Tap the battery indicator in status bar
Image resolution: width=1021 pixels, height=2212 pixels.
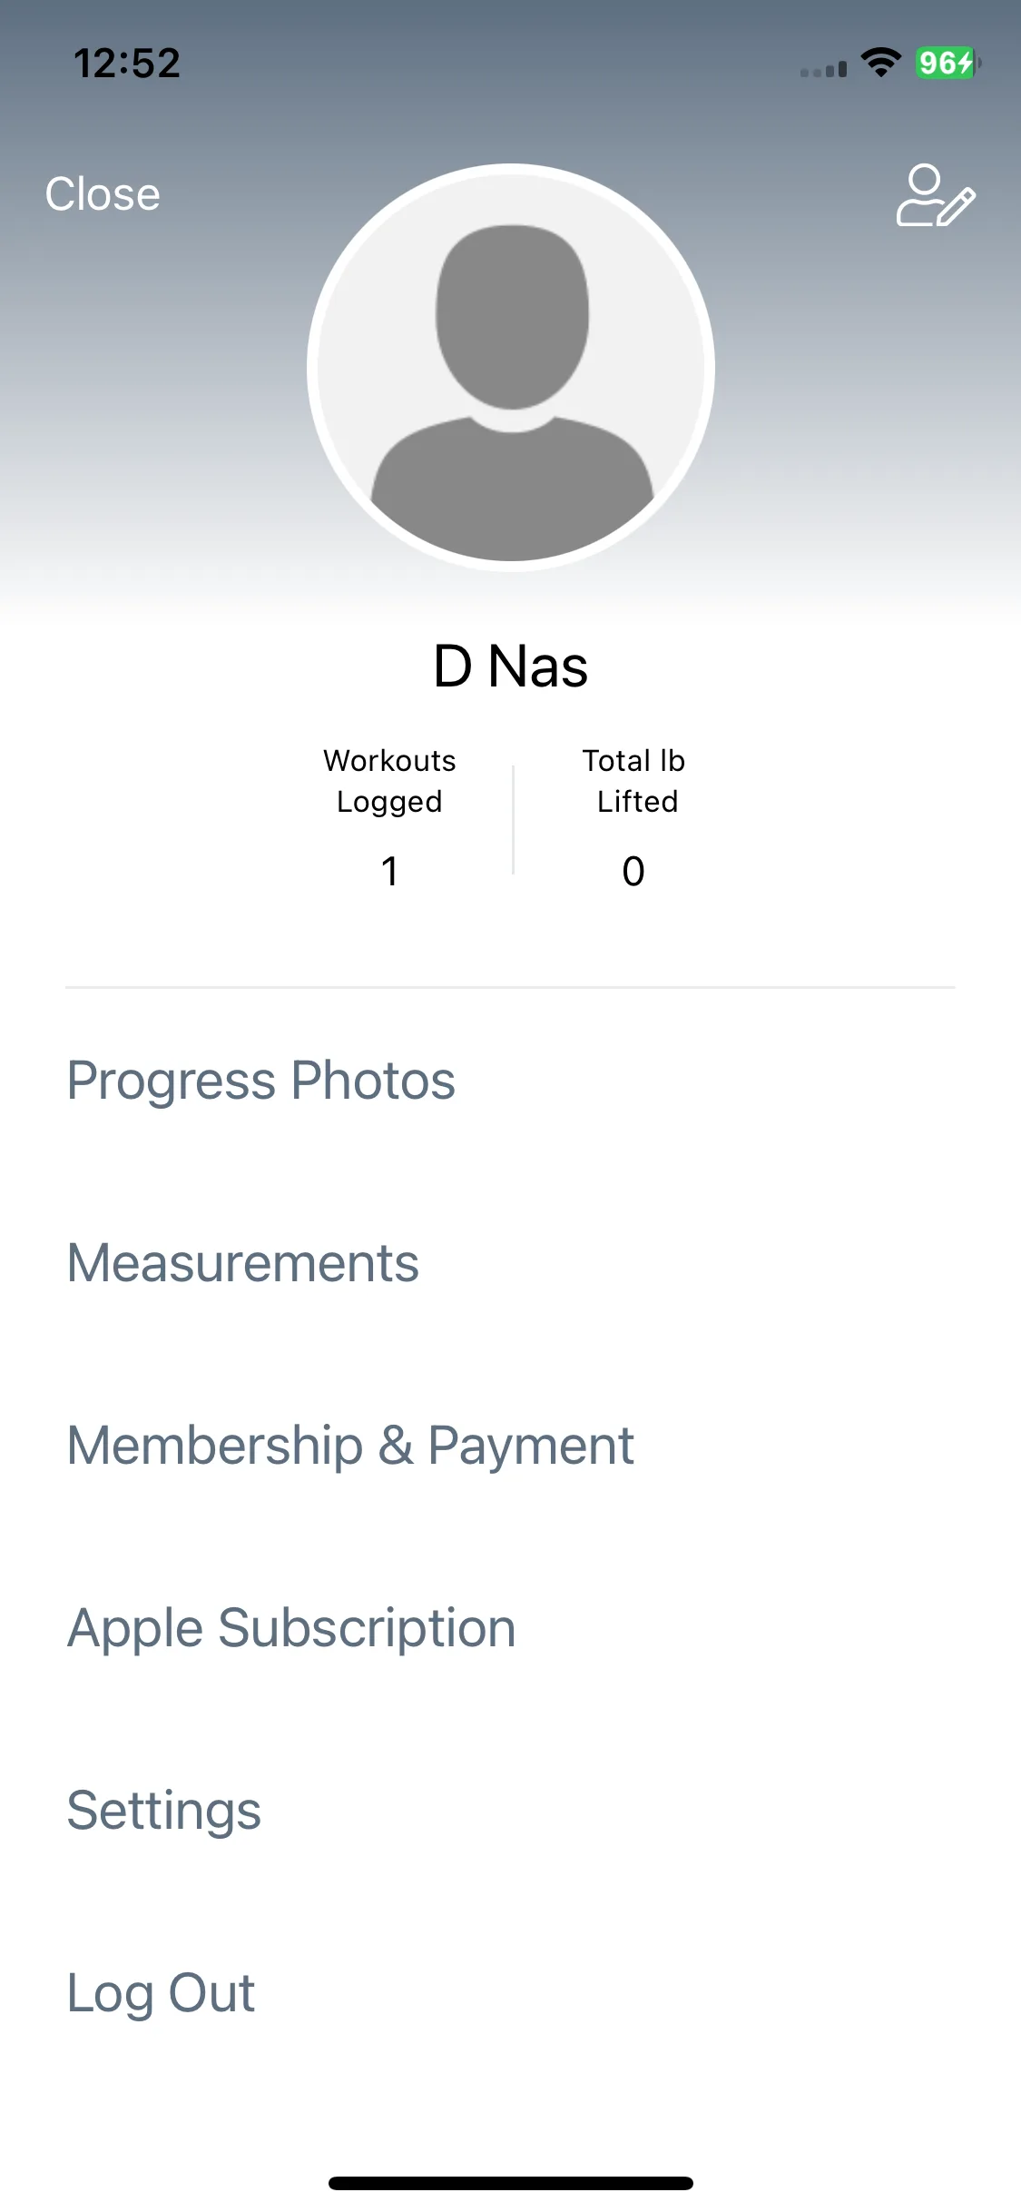[x=947, y=63]
